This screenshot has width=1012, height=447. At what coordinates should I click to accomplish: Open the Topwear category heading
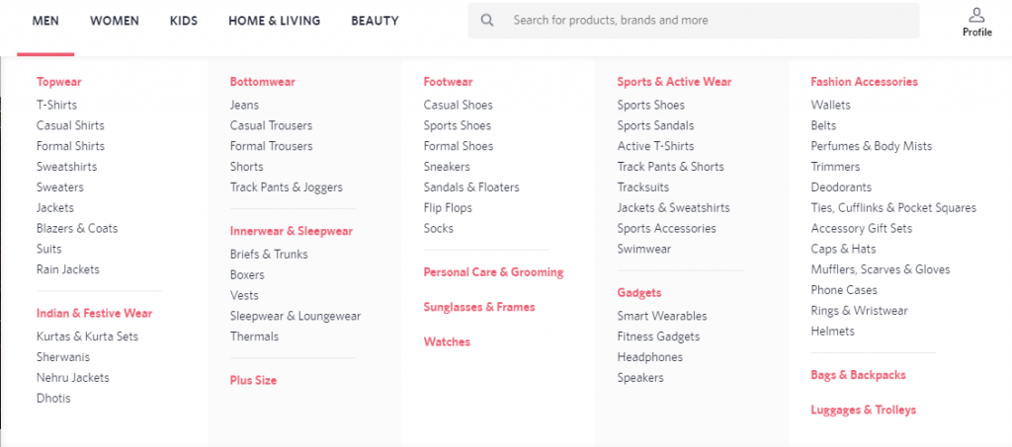pos(59,82)
